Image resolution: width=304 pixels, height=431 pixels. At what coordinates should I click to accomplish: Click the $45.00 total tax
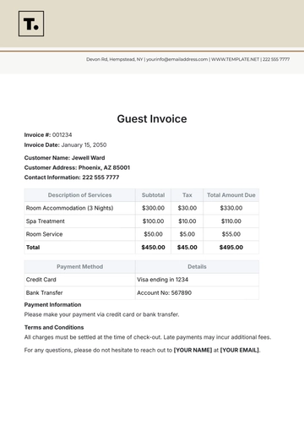point(187,248)
